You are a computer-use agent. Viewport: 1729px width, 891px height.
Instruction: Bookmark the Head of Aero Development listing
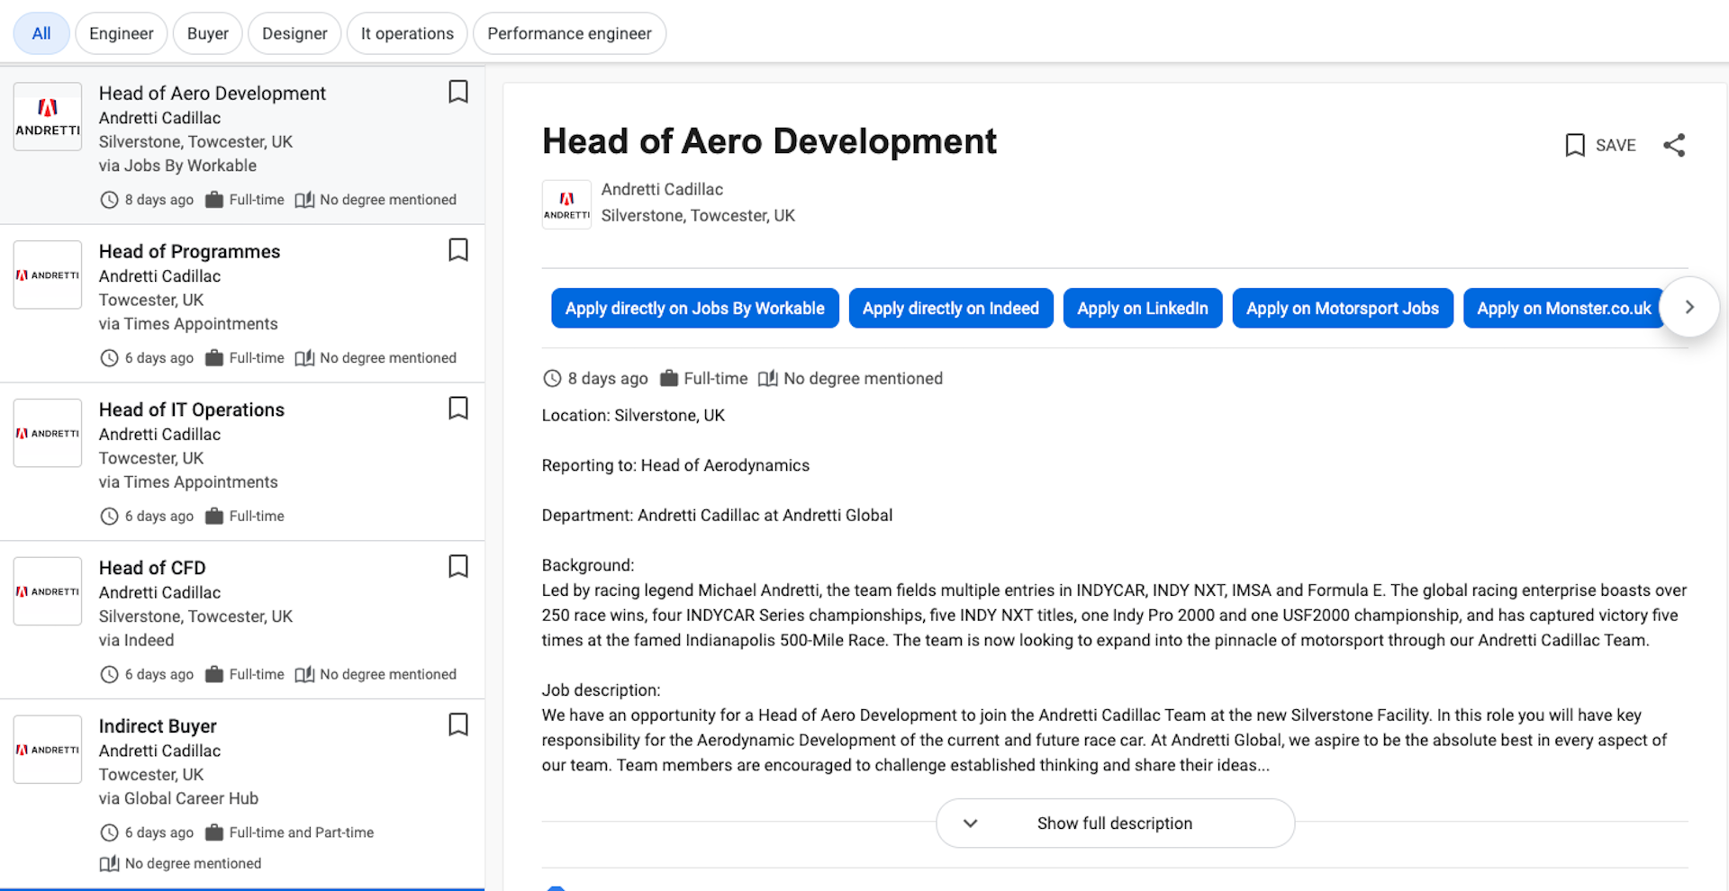point(457,92)
